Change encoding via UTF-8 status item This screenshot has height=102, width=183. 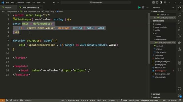(x=92, y=100)
